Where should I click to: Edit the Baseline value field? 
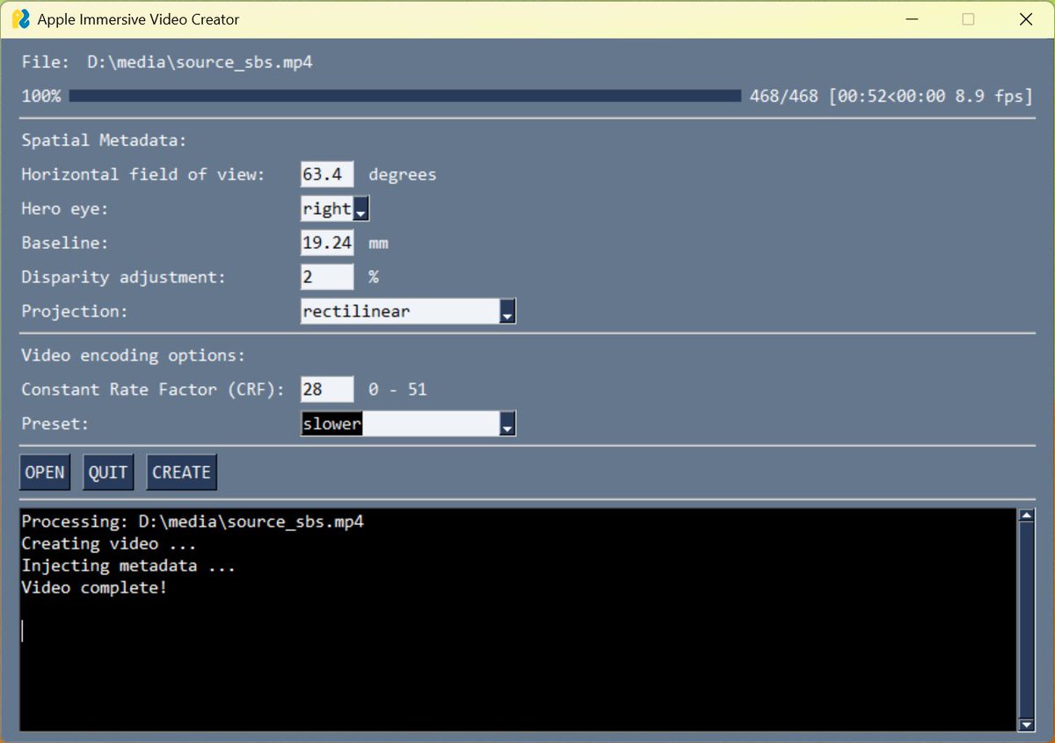327,243
